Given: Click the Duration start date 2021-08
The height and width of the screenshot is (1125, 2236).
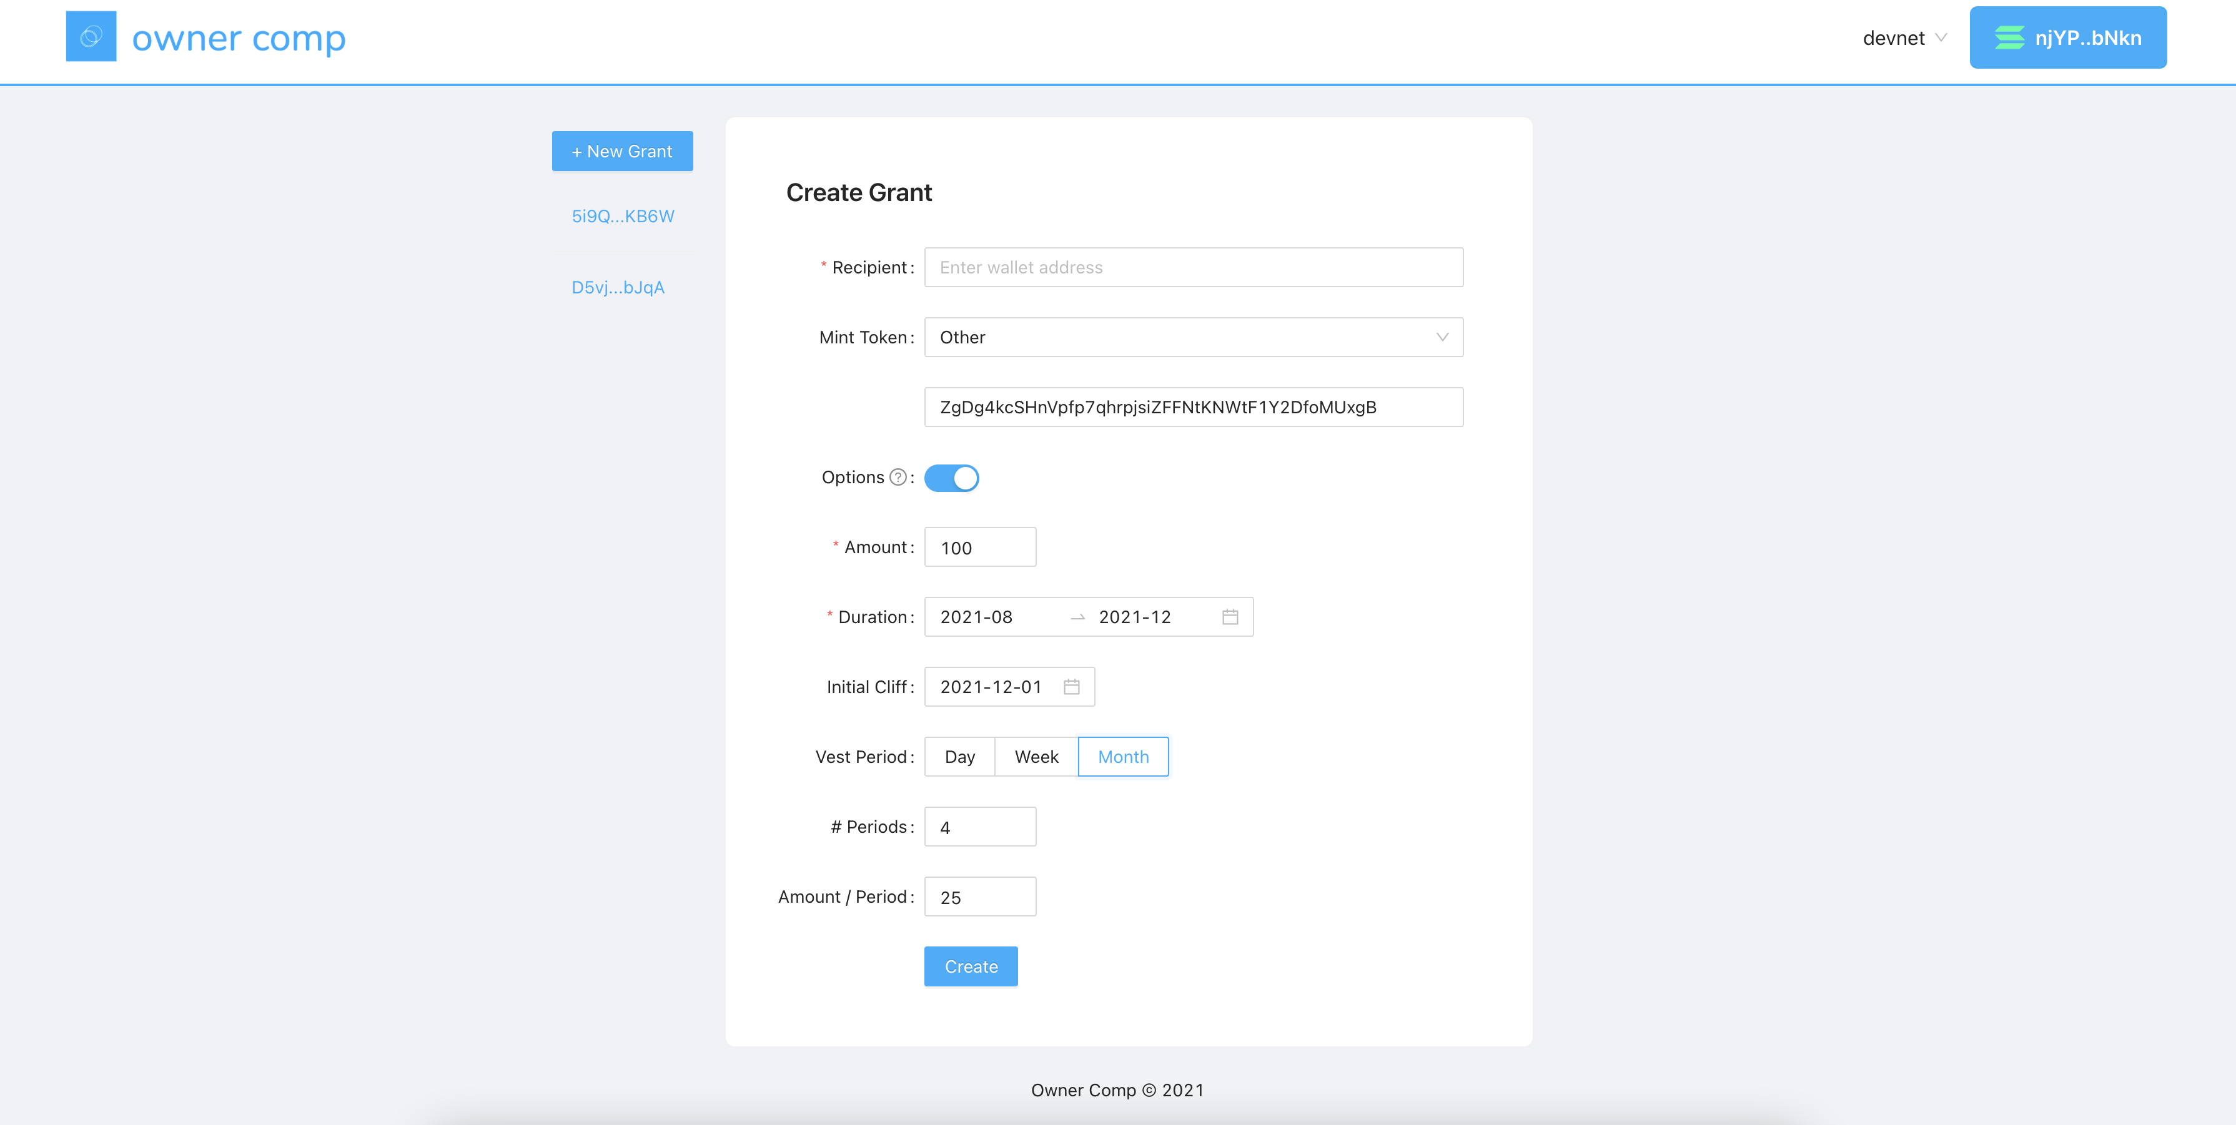Looking at the screenshot, I should [x=976, y=617].
